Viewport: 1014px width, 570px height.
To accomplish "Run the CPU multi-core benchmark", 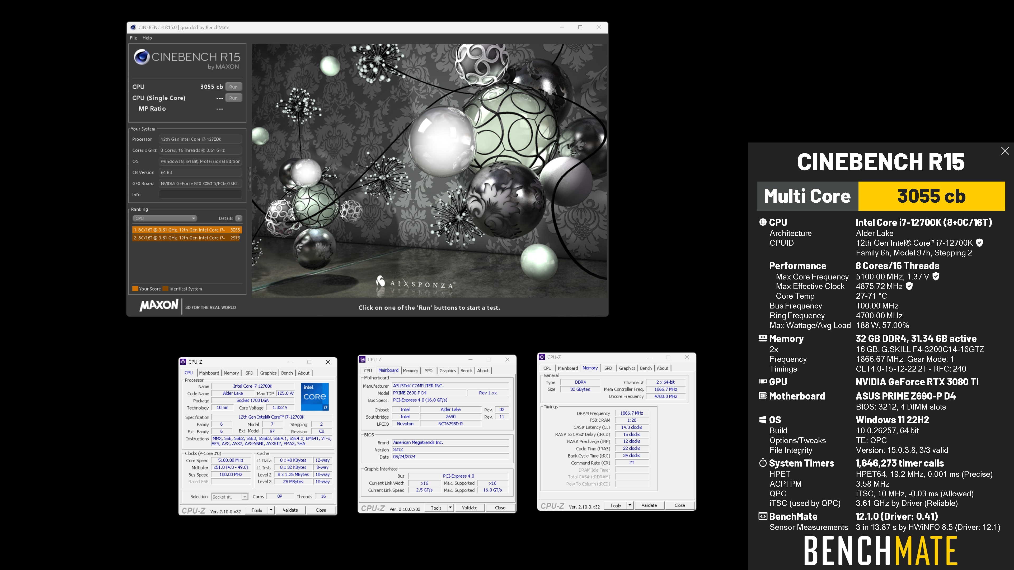I will 233,87.
